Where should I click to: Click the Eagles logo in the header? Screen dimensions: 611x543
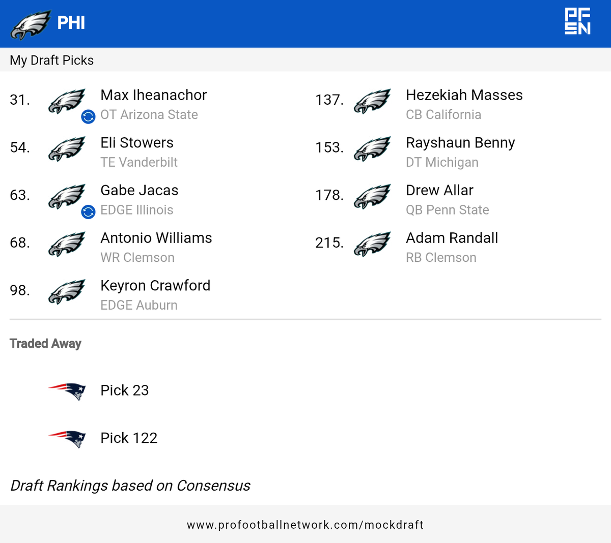click(31, 24)
